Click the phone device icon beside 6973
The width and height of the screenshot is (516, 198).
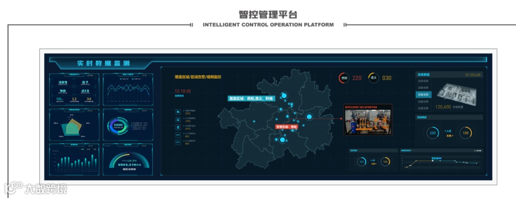178,127
